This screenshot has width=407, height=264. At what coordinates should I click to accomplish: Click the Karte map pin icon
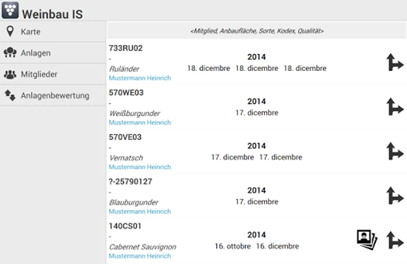[10, 31]
